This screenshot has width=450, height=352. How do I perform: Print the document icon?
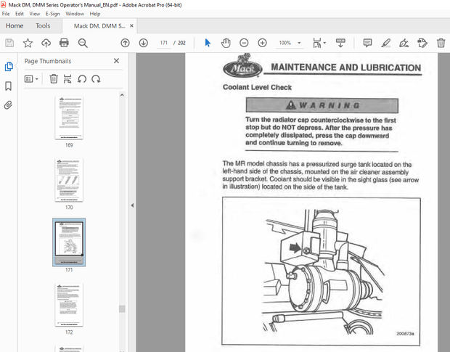click(64, 43)
